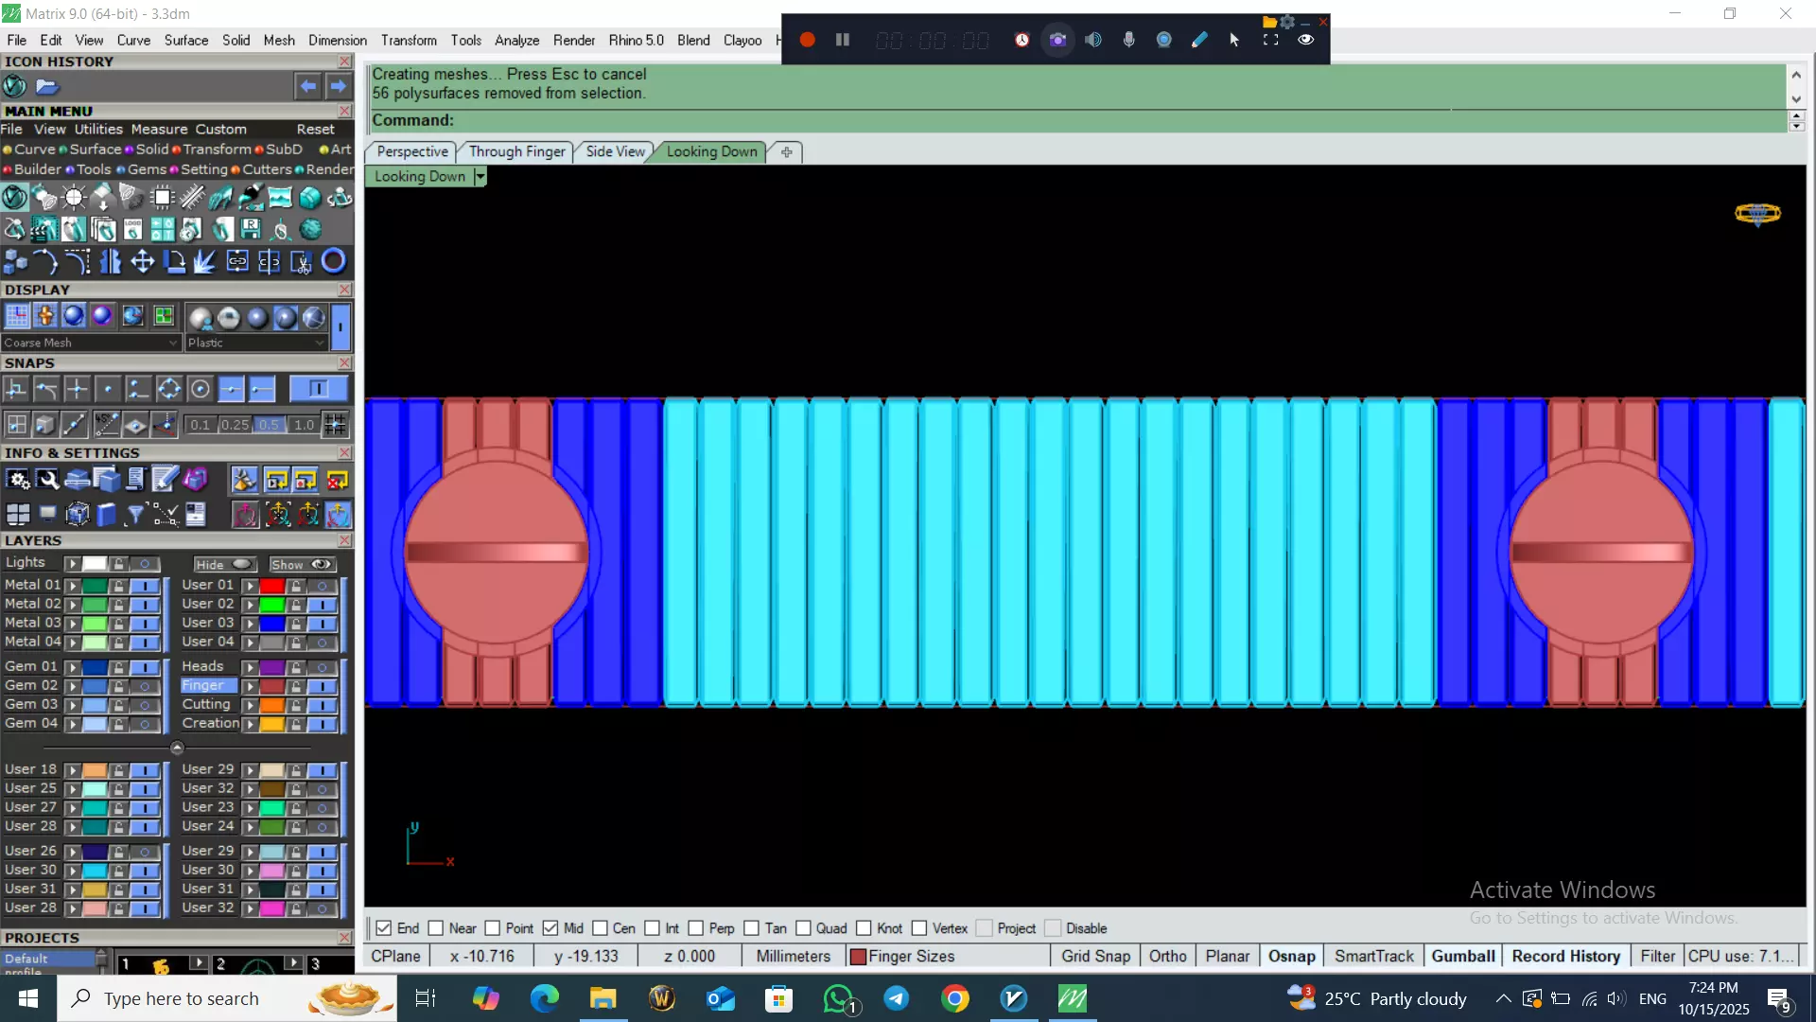Check the Quad osnap option
Image resolution: width=1816 pixels, height=1022 pixels.
(x=804, y=928)
